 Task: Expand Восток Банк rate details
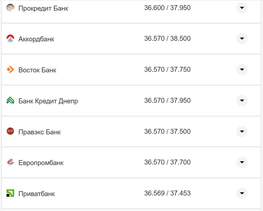(x=242, y=70)
